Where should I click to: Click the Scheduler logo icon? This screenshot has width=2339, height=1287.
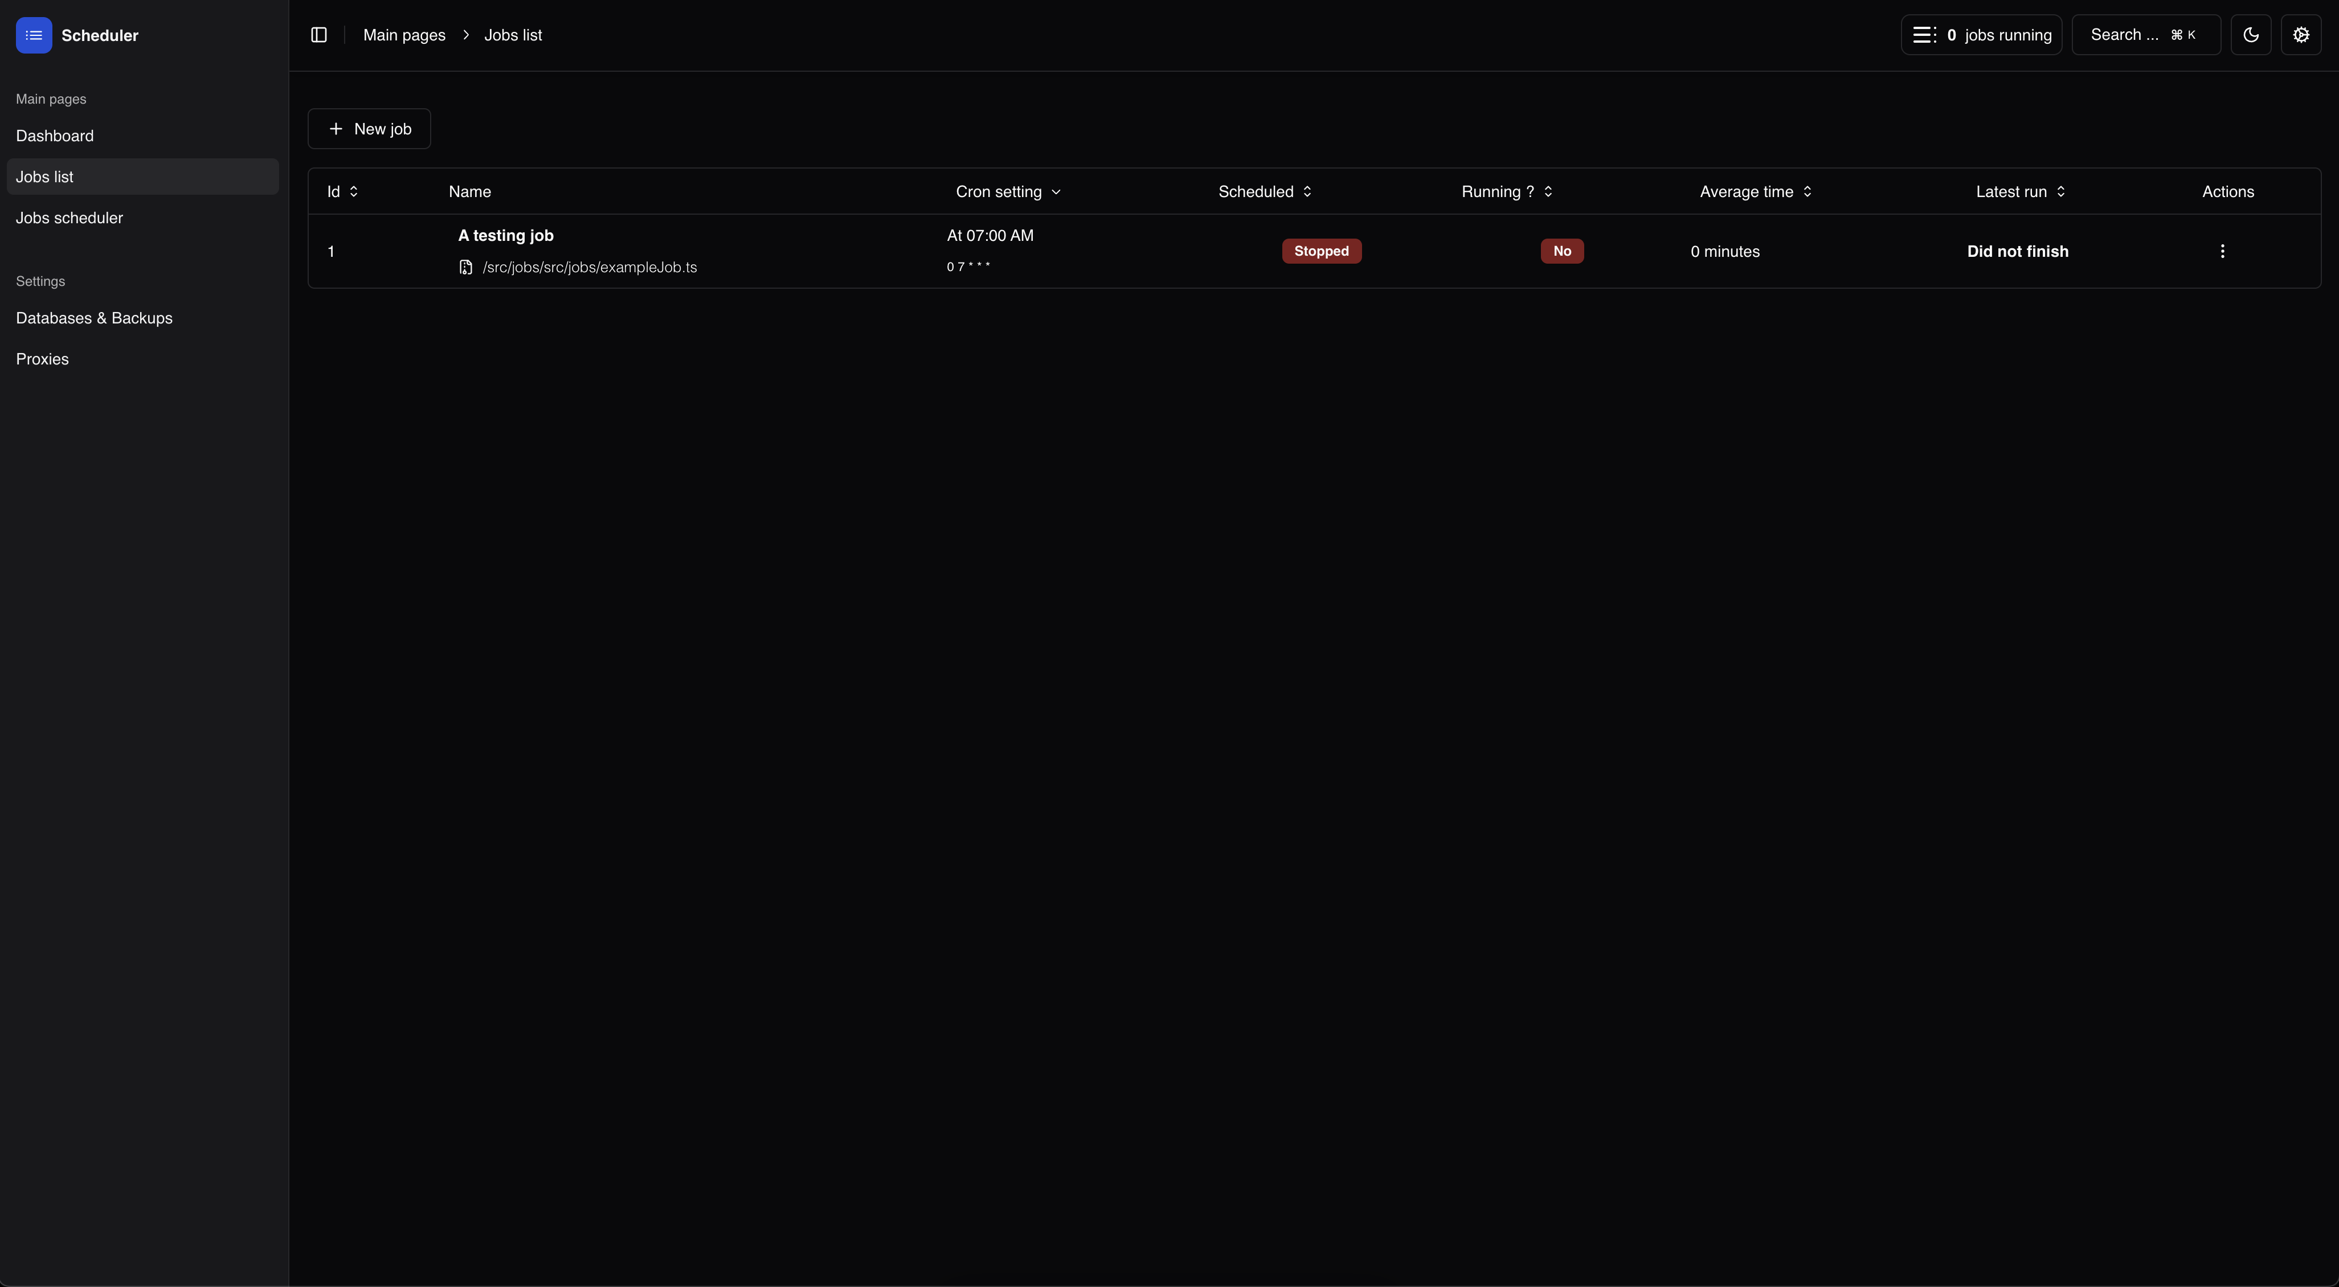coord(34,35)
